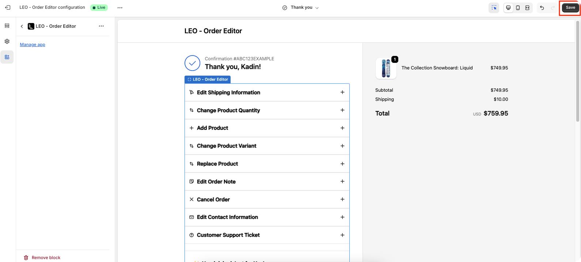Click the LEO - Order Editor page heading
The width and height of the screenshot is (581, 262).
[213, 31]
